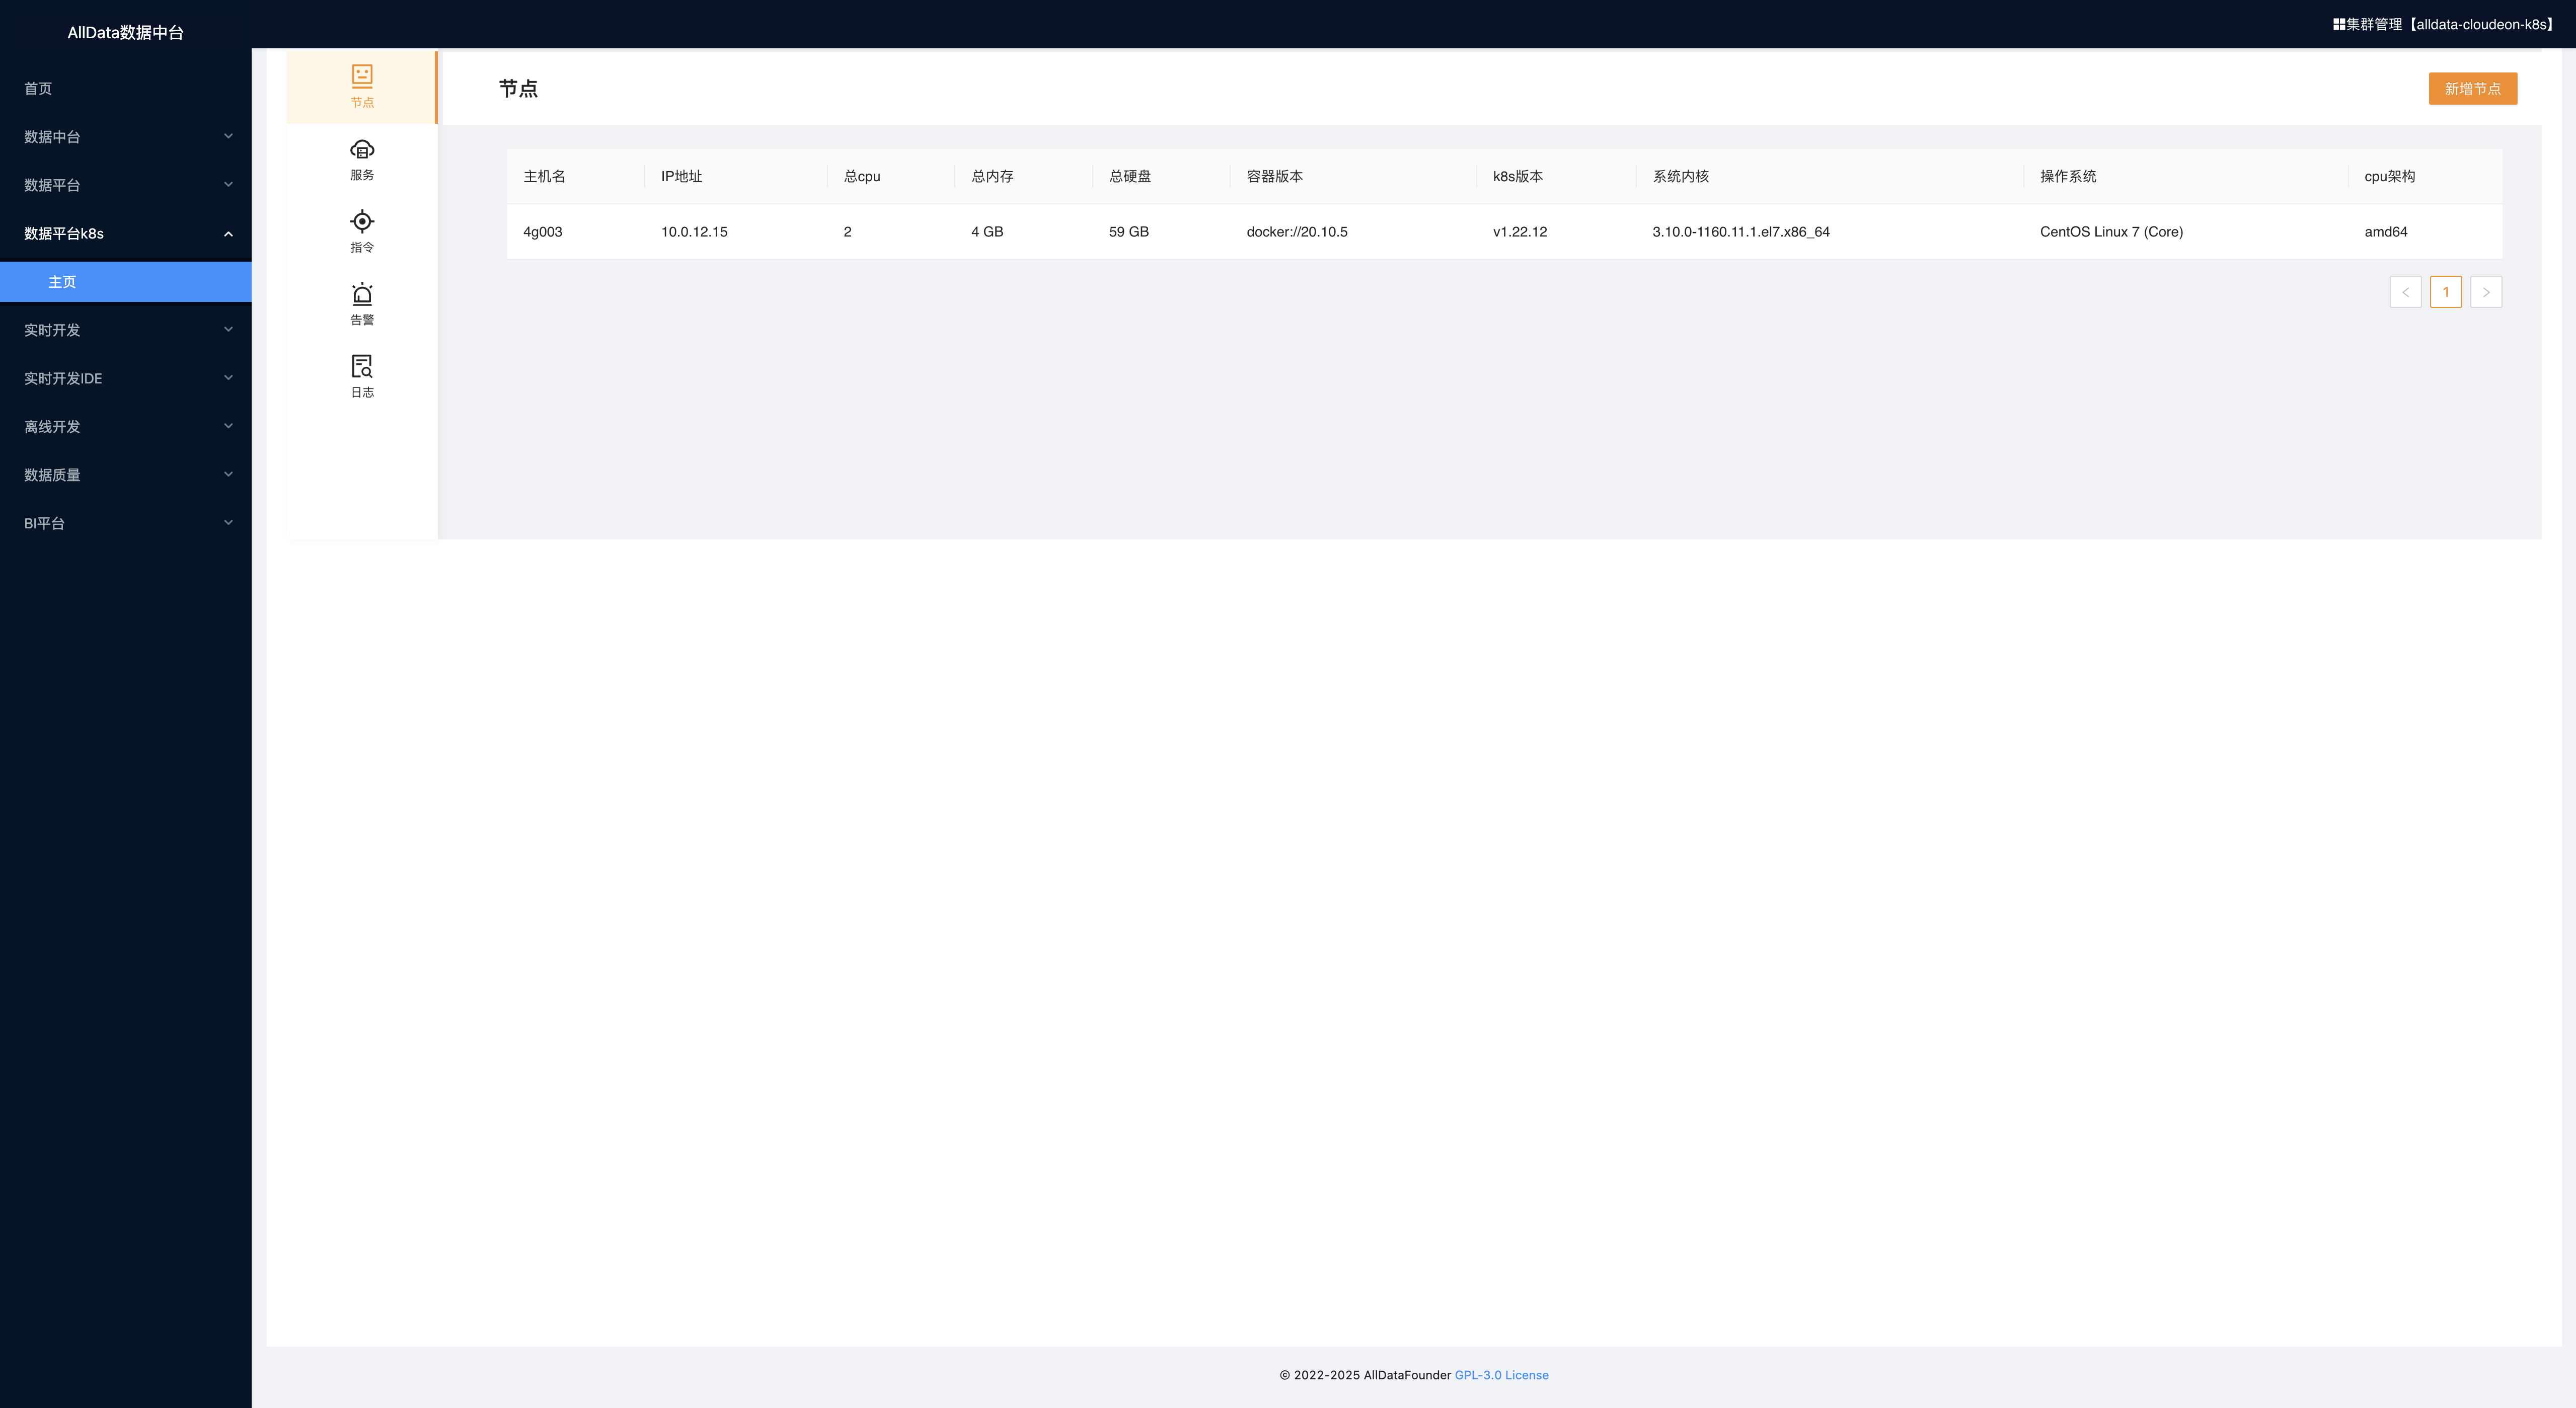The width and height of the screenshot is (2576, 1408).
Task: Go to next page arrow
Action: 2486,292
